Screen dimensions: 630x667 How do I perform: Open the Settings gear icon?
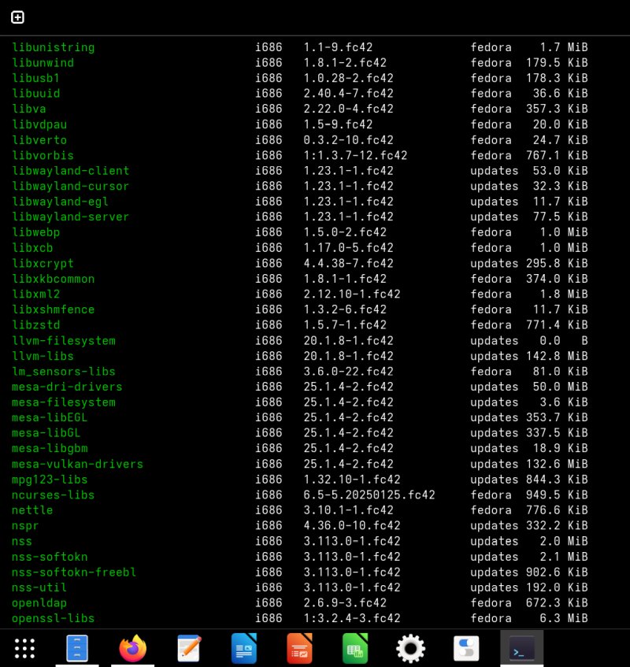click(x=410, y=647)
